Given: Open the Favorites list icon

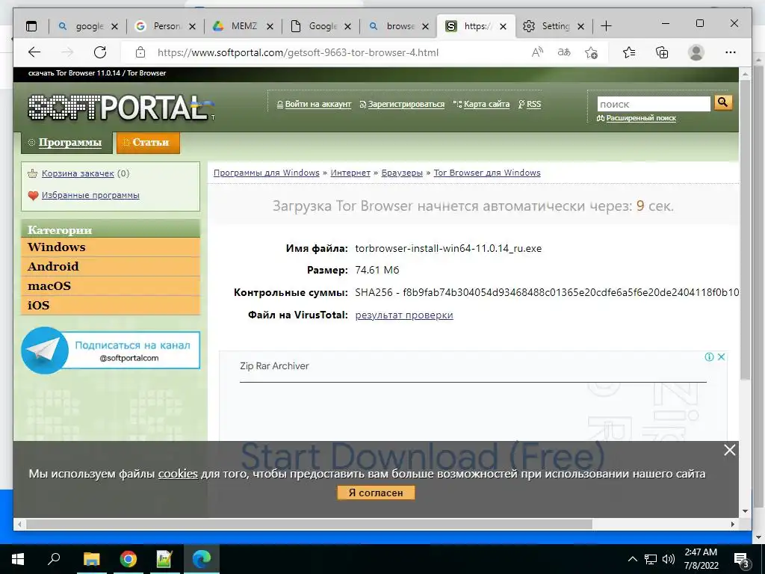Looking at the screenshot, I should [x=629, y=52].
